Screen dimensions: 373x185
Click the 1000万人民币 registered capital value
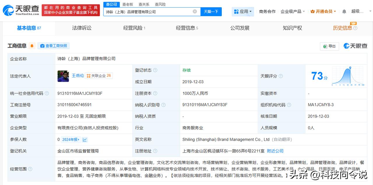click(x=195, y=93)
